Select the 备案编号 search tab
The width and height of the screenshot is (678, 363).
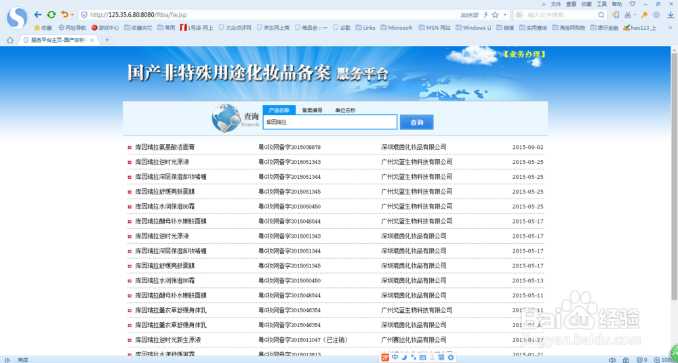click(x=312, y=110)
